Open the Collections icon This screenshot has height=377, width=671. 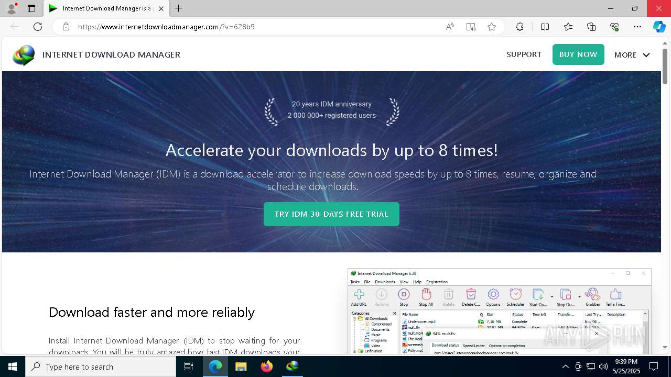(x=591, y=27)
